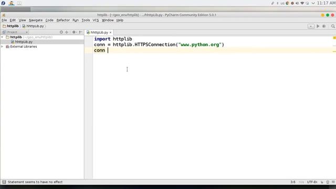Click the Hector inspector icon in status bar

tap(328, 182)
